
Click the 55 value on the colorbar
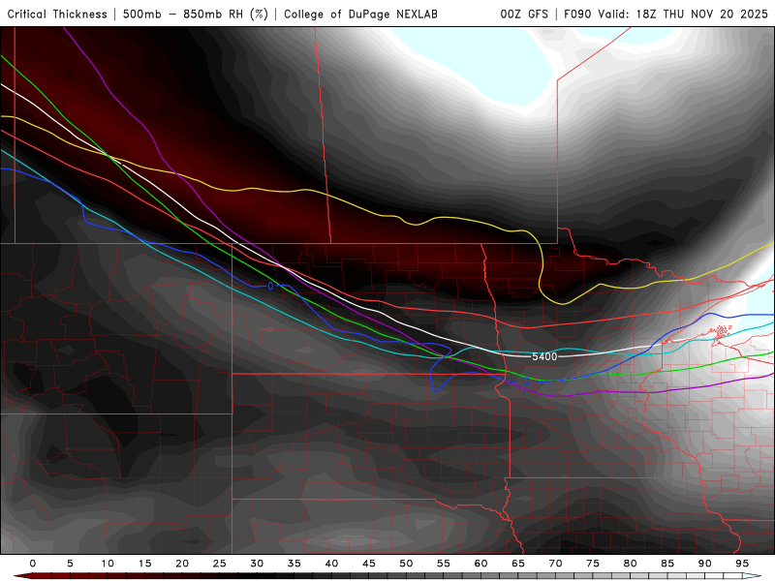(x=444, y=564)
